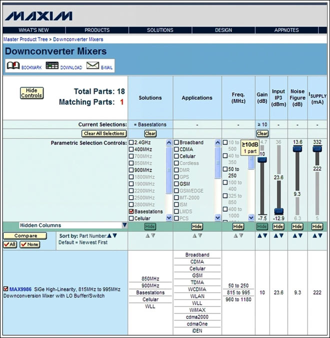Open the MAX9986 part link

pyautogui.click(x=20, y=289)
